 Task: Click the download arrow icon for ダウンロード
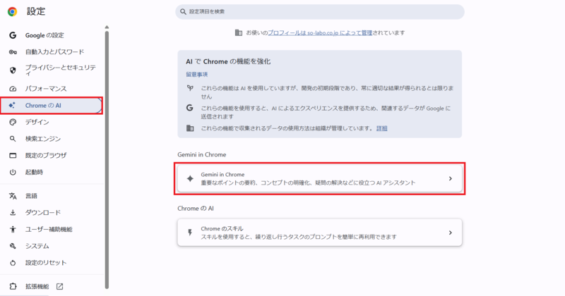pyautogui.click(x=13, y=213)
